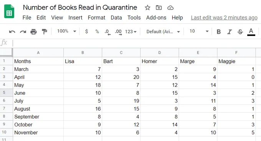Select column C header

point(121,52)
